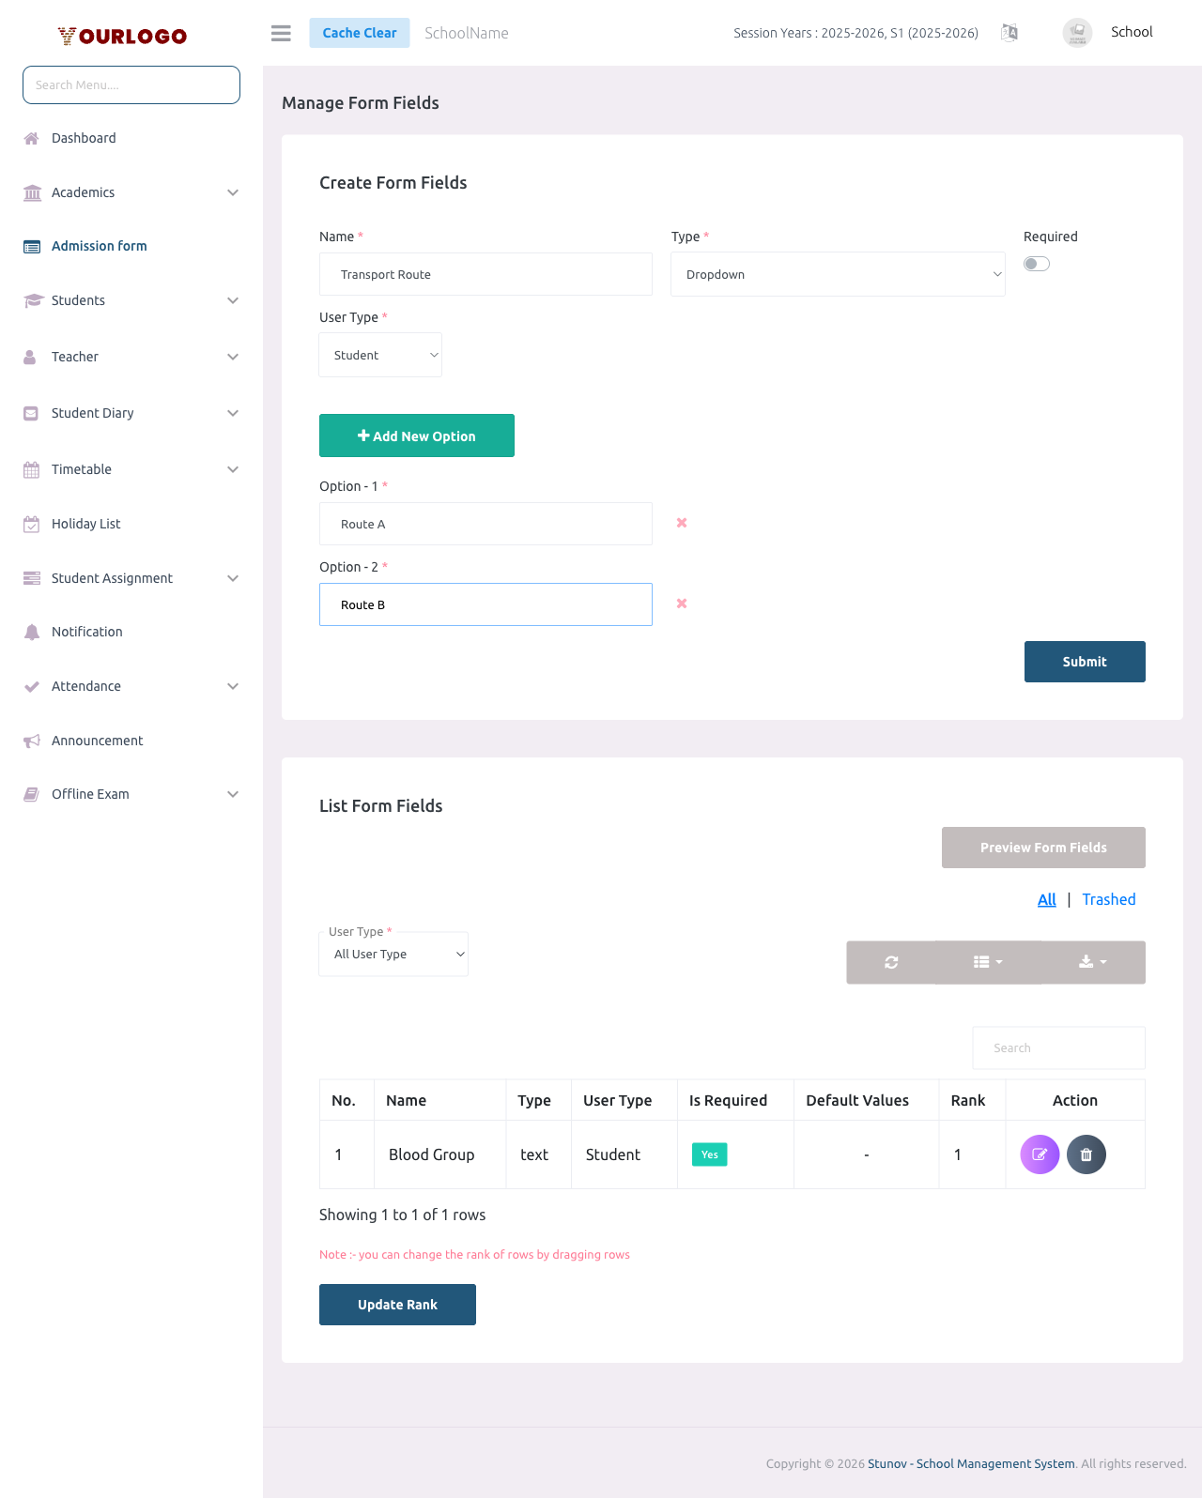
Task: Click the Option 1 field with Route A
Action: [485, 524]
